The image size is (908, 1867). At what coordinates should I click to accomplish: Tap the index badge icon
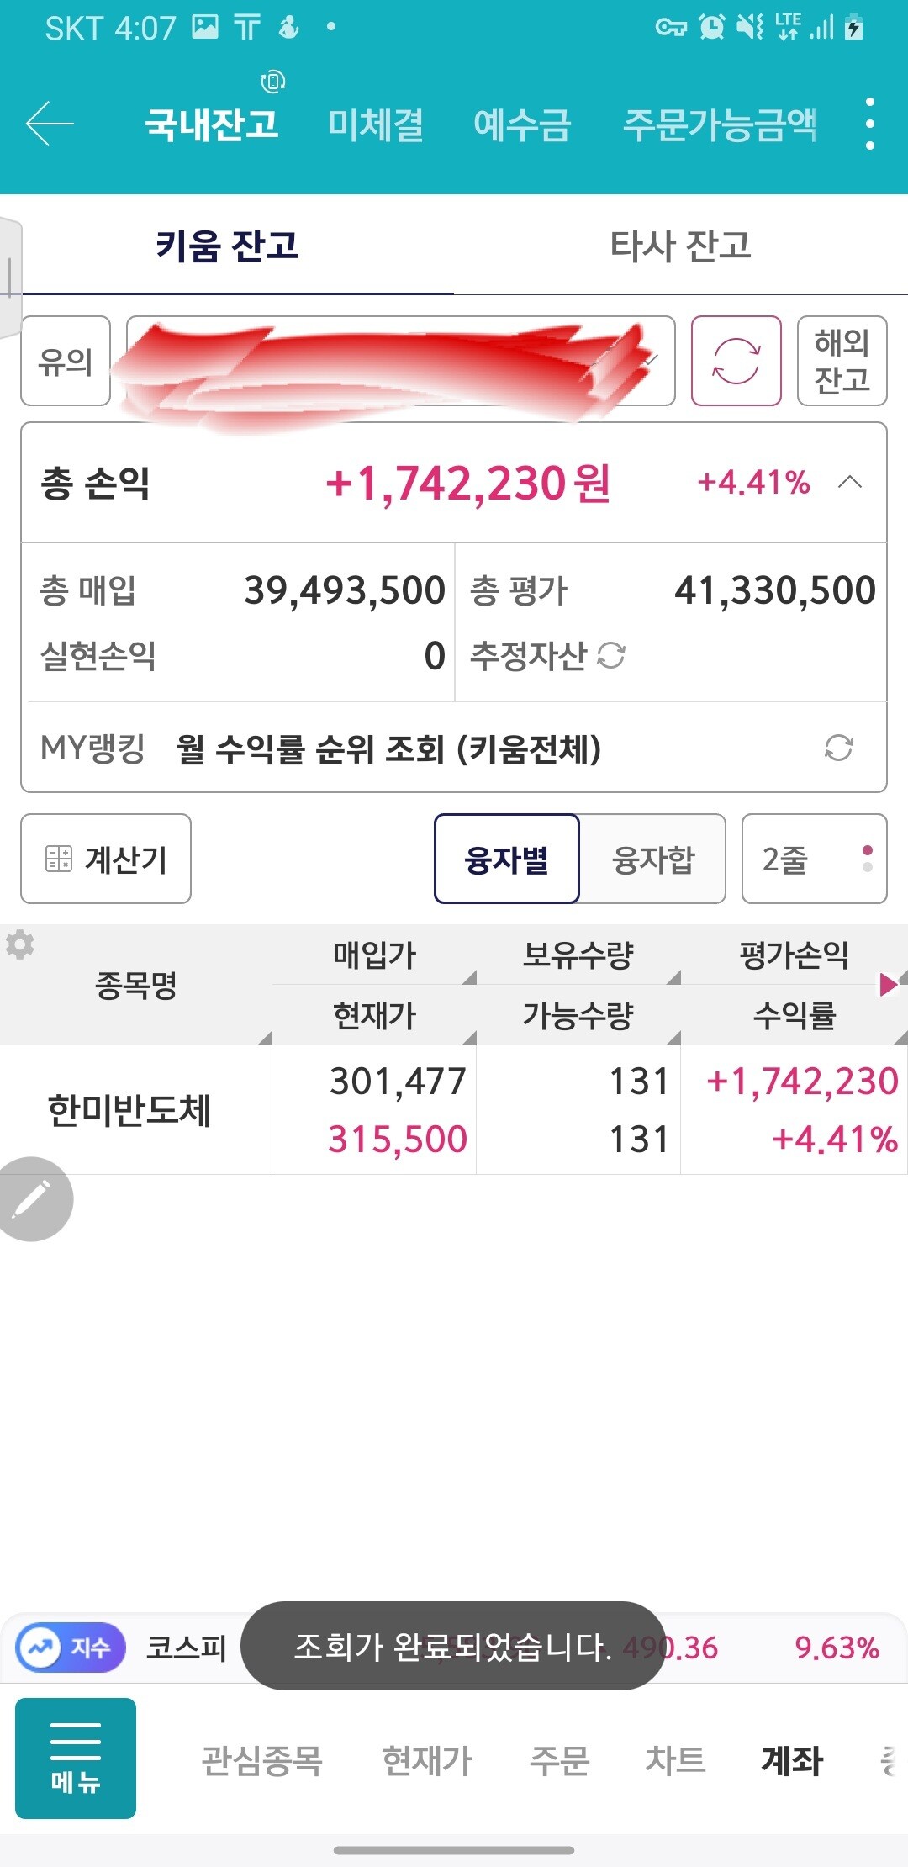point(71,1648)
